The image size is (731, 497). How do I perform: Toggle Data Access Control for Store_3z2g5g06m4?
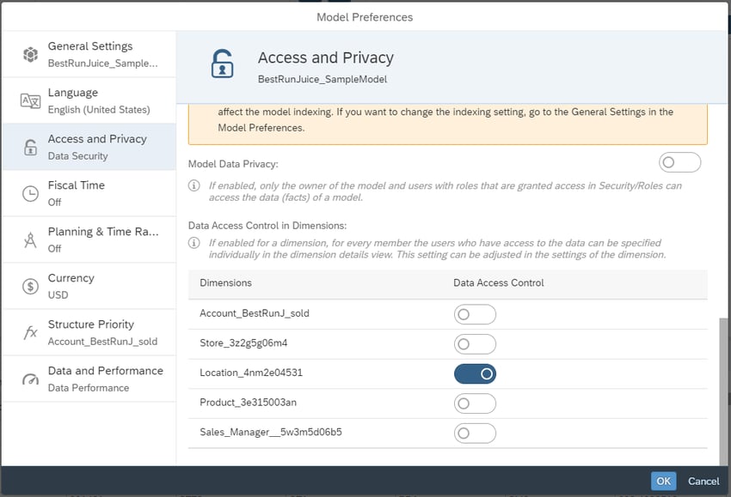click(475, 344)
